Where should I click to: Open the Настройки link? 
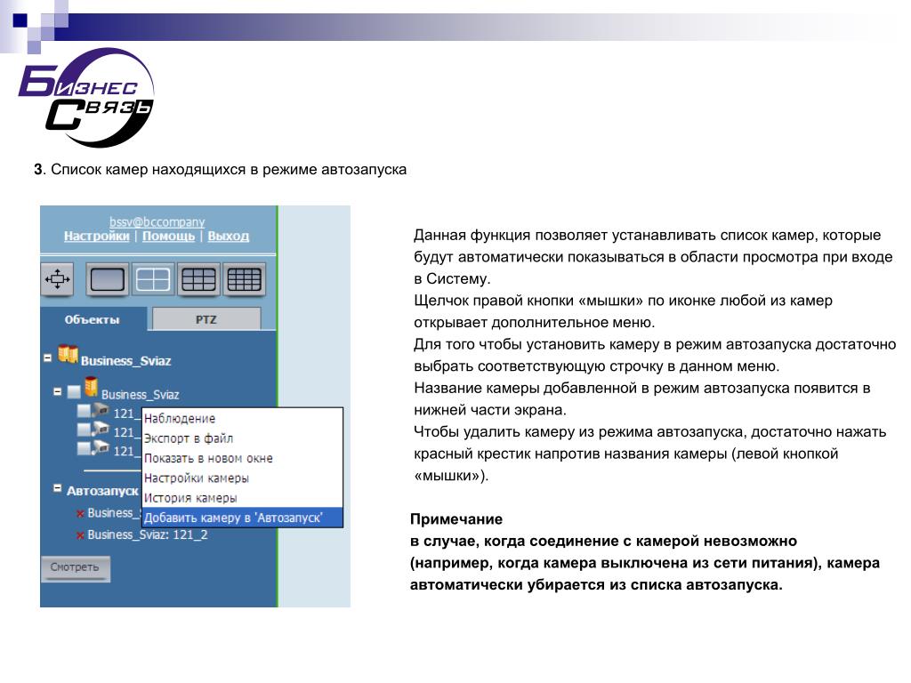click(96, 237)
